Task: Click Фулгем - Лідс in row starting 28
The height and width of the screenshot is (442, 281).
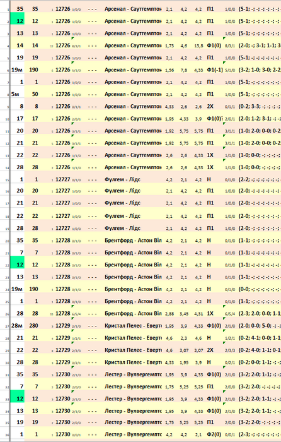Action: click(x=122, y=228)
